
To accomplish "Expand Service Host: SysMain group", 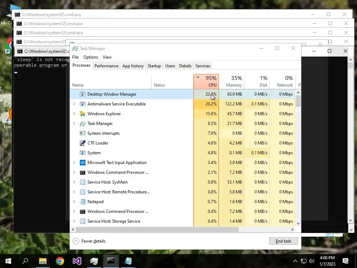I will pos(74,182).
